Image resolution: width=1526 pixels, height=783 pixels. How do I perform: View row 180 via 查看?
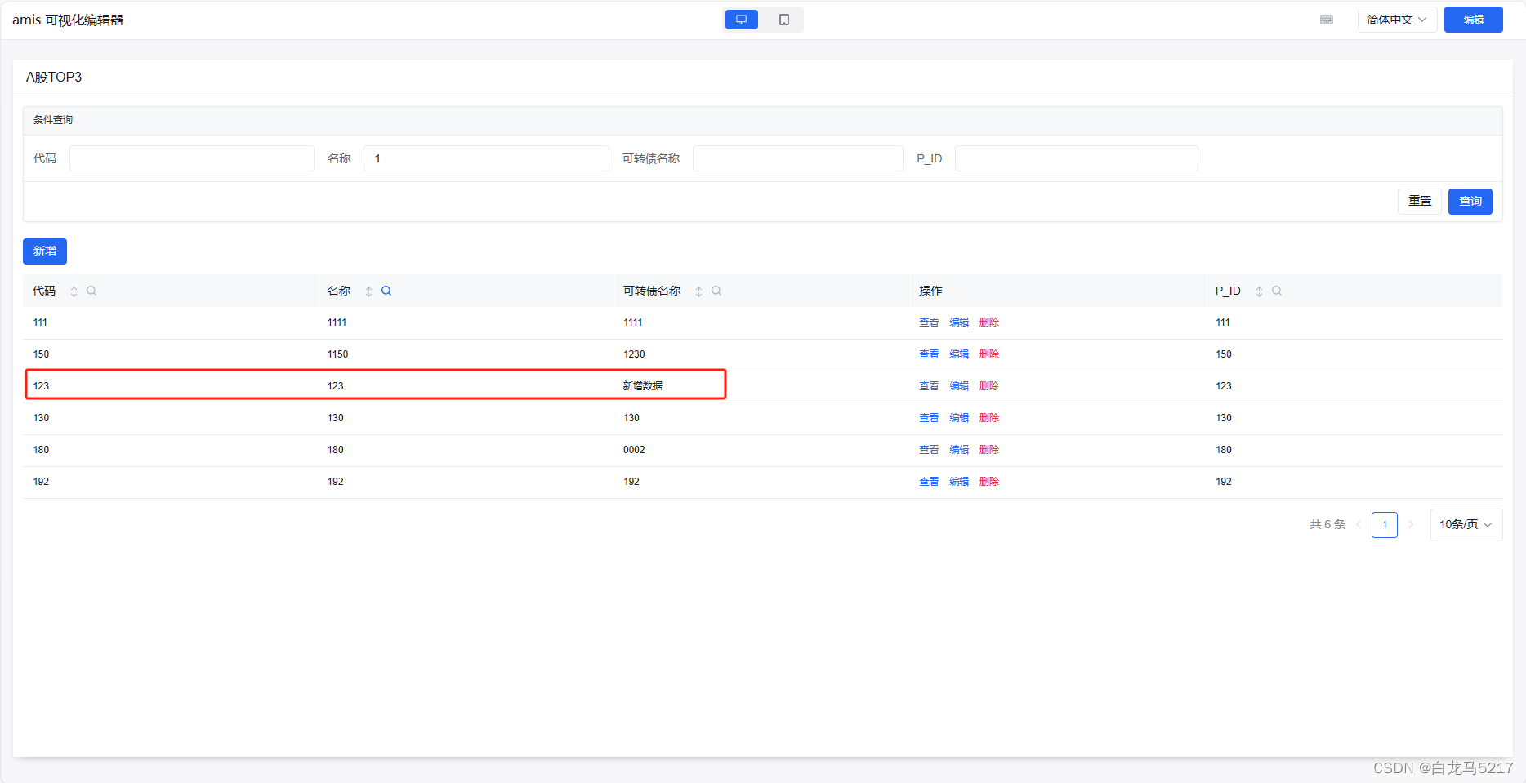pos(929,450)
